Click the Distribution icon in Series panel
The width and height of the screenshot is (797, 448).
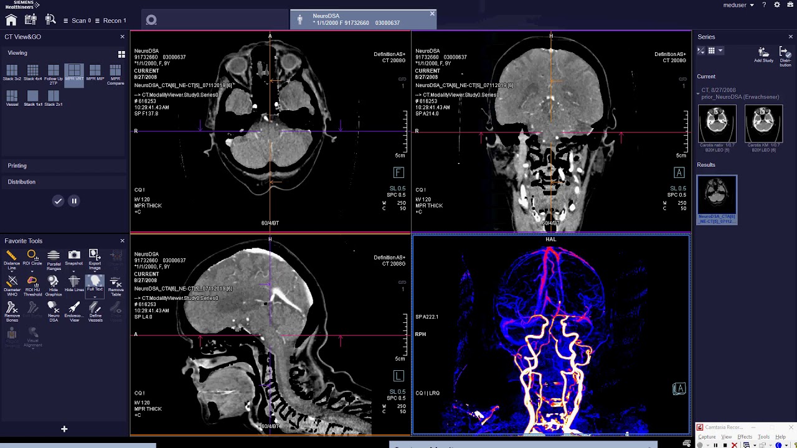click(x=785, y=56)
